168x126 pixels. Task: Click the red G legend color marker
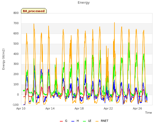tap(61, 121)
